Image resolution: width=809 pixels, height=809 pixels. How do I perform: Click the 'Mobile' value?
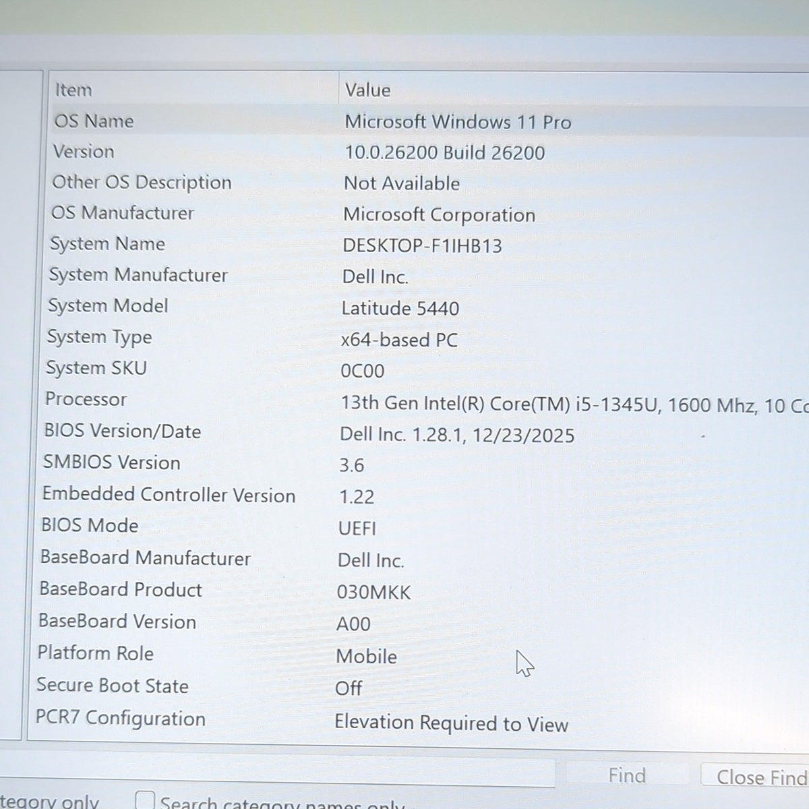(367, 656)
